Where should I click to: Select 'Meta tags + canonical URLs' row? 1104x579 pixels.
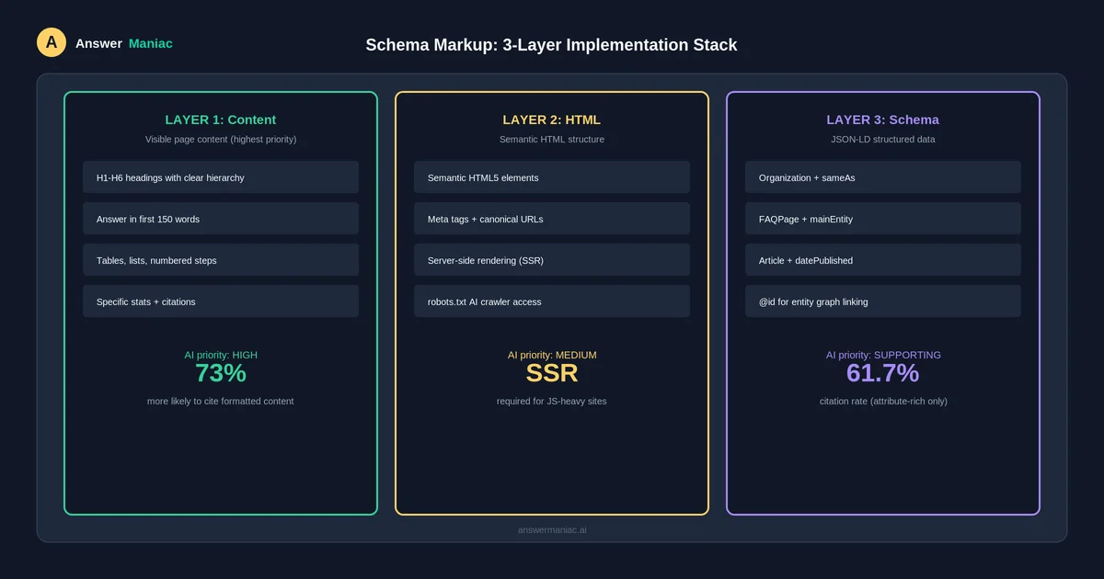(x=552, y=219)
